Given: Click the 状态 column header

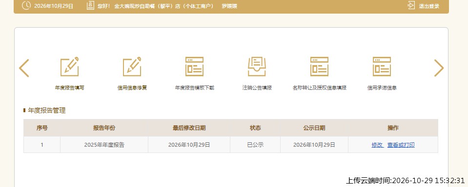Looking at the screenshot, I should point(255,128).
